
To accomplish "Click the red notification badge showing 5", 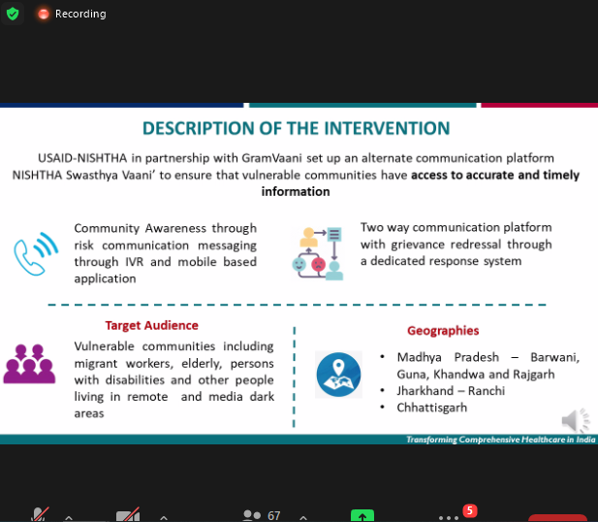I will pos(470,510).
